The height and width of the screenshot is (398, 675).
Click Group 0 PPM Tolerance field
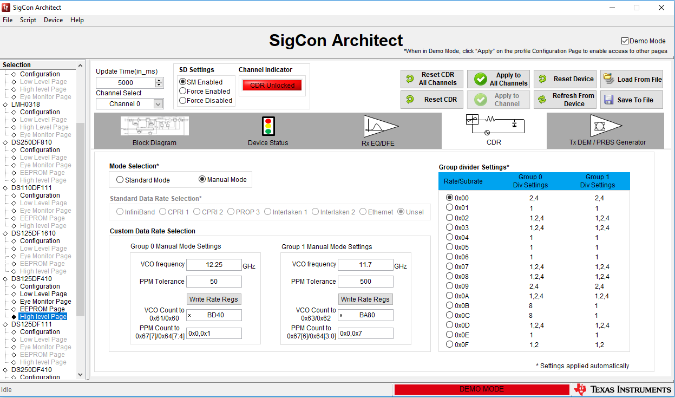(x=214, y=282)
